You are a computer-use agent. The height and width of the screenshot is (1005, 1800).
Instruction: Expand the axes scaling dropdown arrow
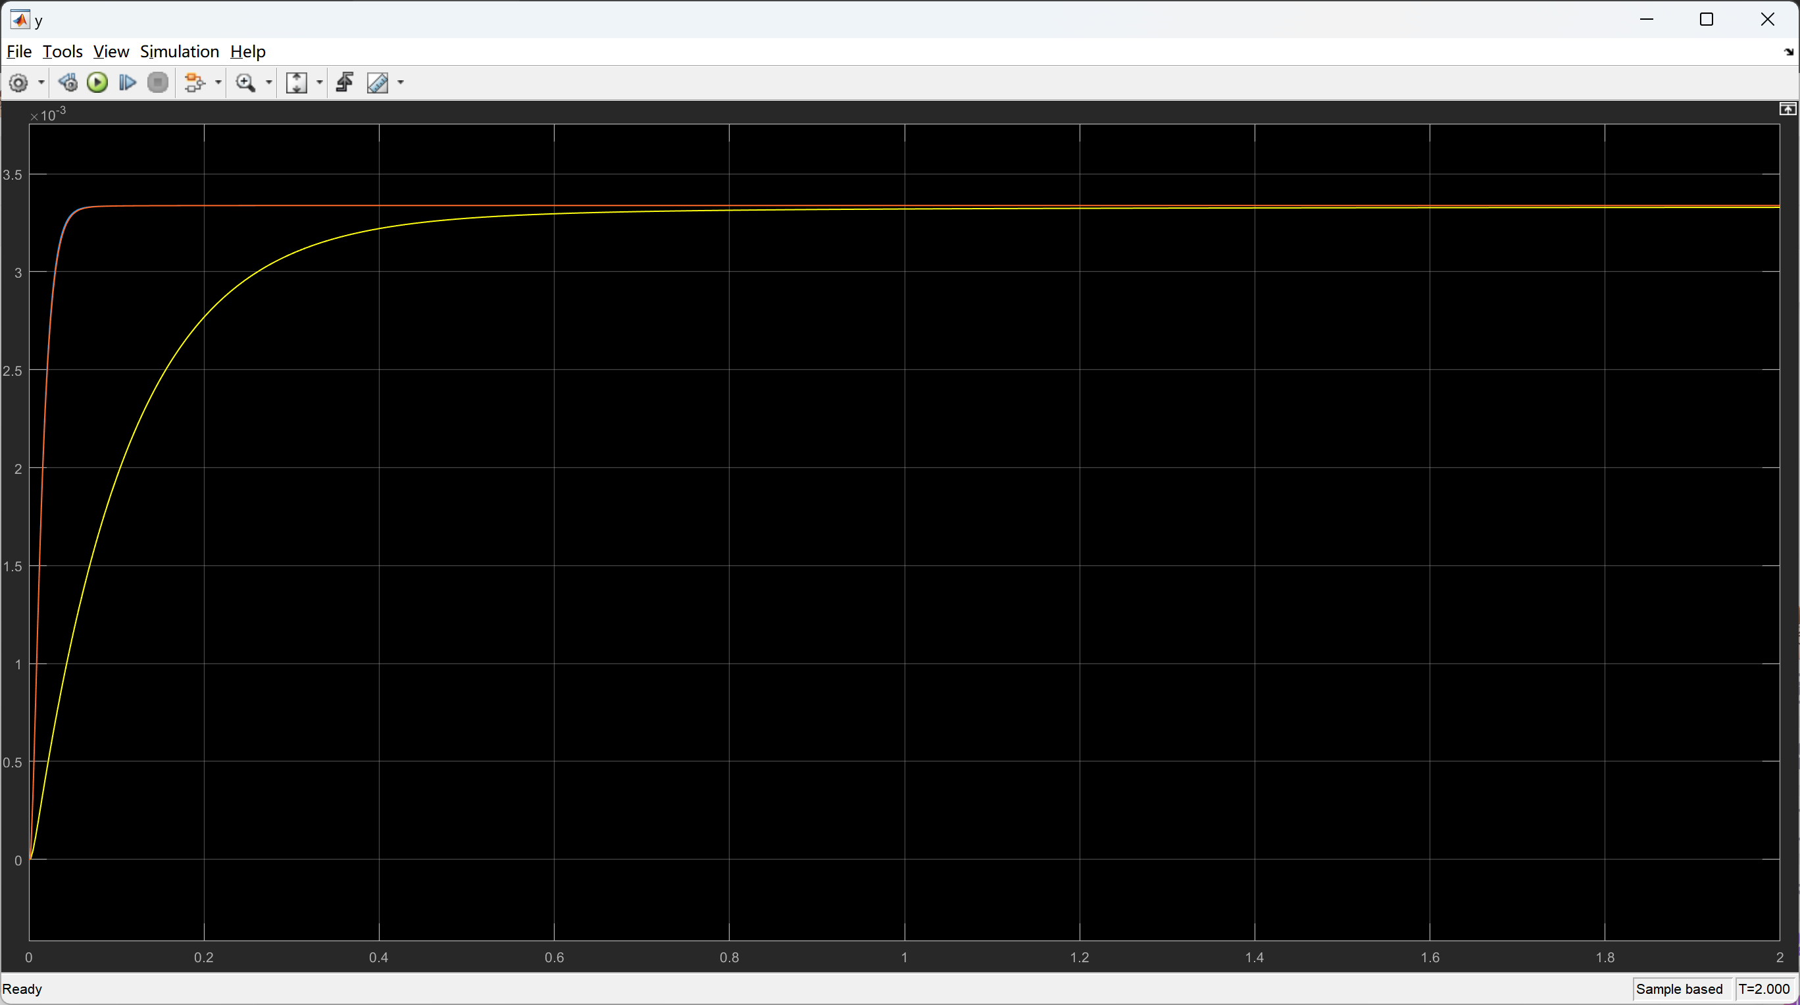[x=320, y=83]
